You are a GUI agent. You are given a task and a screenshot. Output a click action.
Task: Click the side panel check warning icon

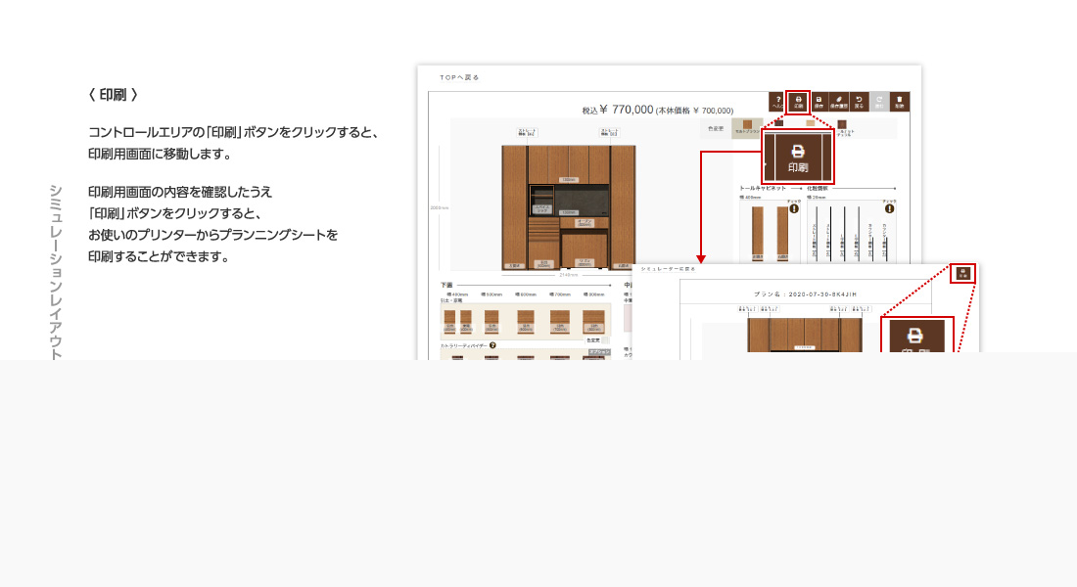889,208
